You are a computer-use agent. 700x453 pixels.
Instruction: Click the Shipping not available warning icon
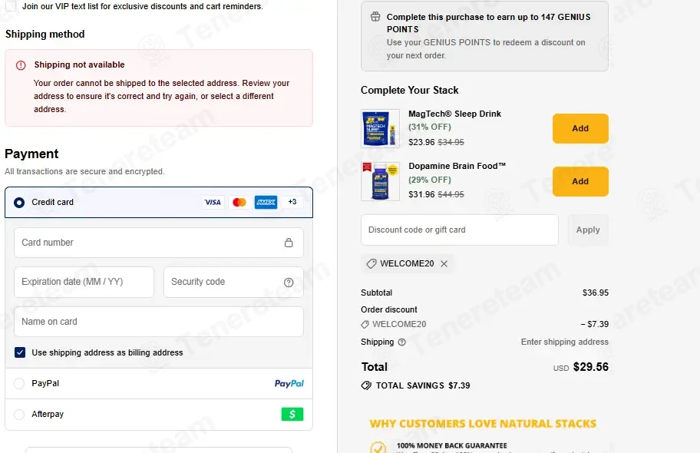(x=21, y=65)
